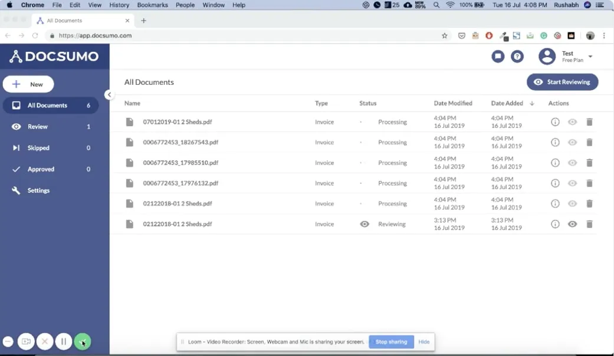Open info for 07012019-01 2 Sheds.pdf

pyautogui.click(x=555, y=122)
